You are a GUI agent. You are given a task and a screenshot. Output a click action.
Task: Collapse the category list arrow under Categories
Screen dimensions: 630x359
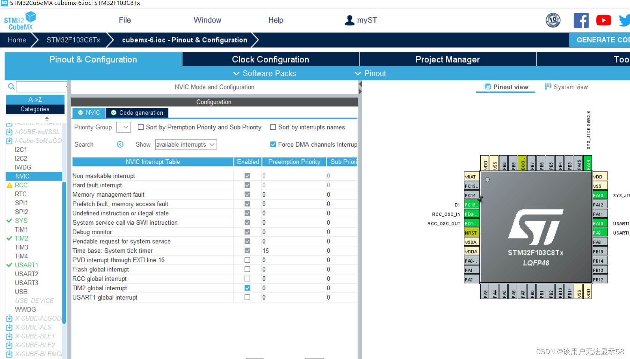[47, 118]
